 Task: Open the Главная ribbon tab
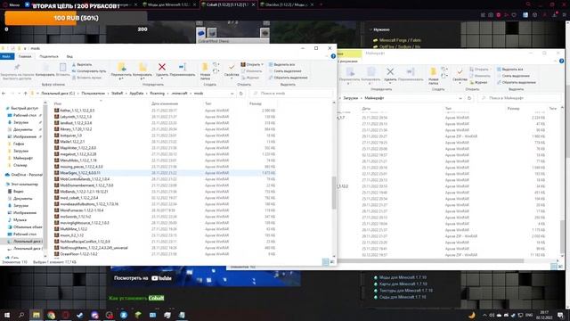coord(25,56)
